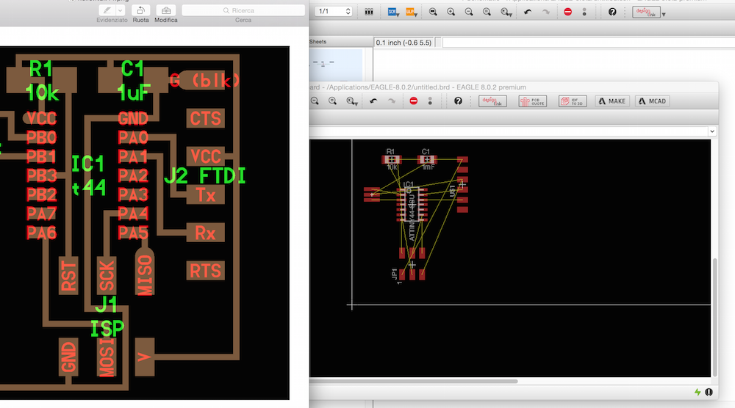735x408 pixels.
Task: Click the go traffic-light icon in schematic toolbar
Action: (x=584, y=12)
